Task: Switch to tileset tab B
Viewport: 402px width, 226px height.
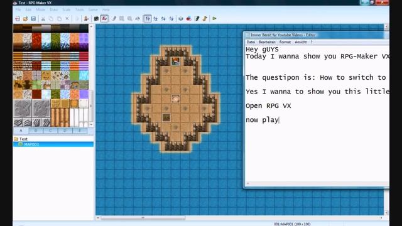Action: [36, 131]
